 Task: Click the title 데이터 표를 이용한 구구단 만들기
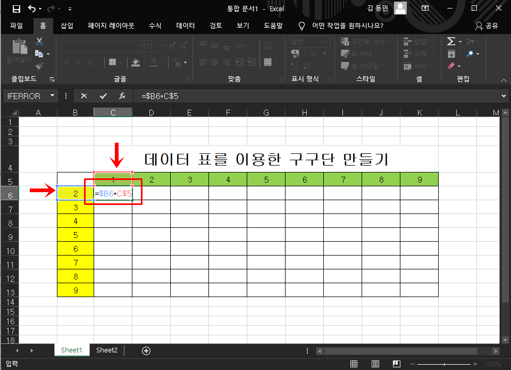tap(266, 159)
